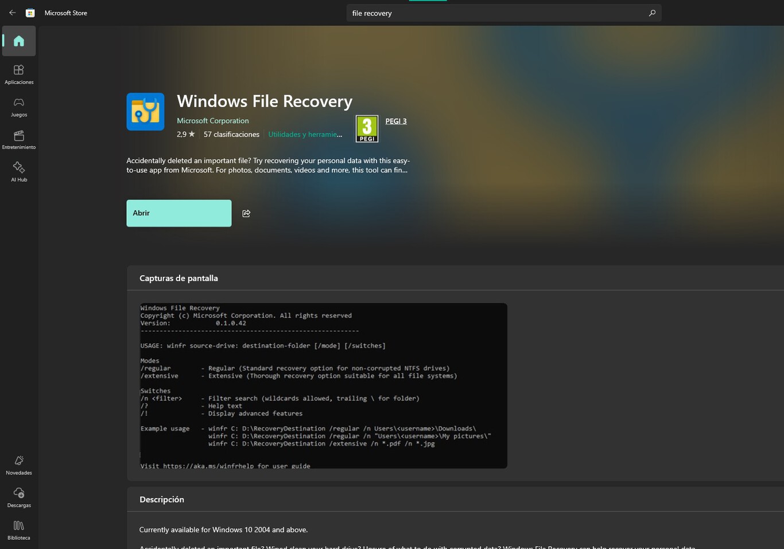Click the 'Accidentally deleted an important file?' summary text
The image size is (784, 549).
point(268,166)
